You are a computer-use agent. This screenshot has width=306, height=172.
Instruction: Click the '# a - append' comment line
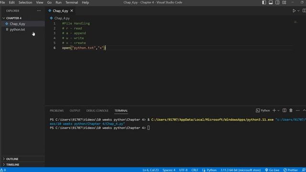74,33
